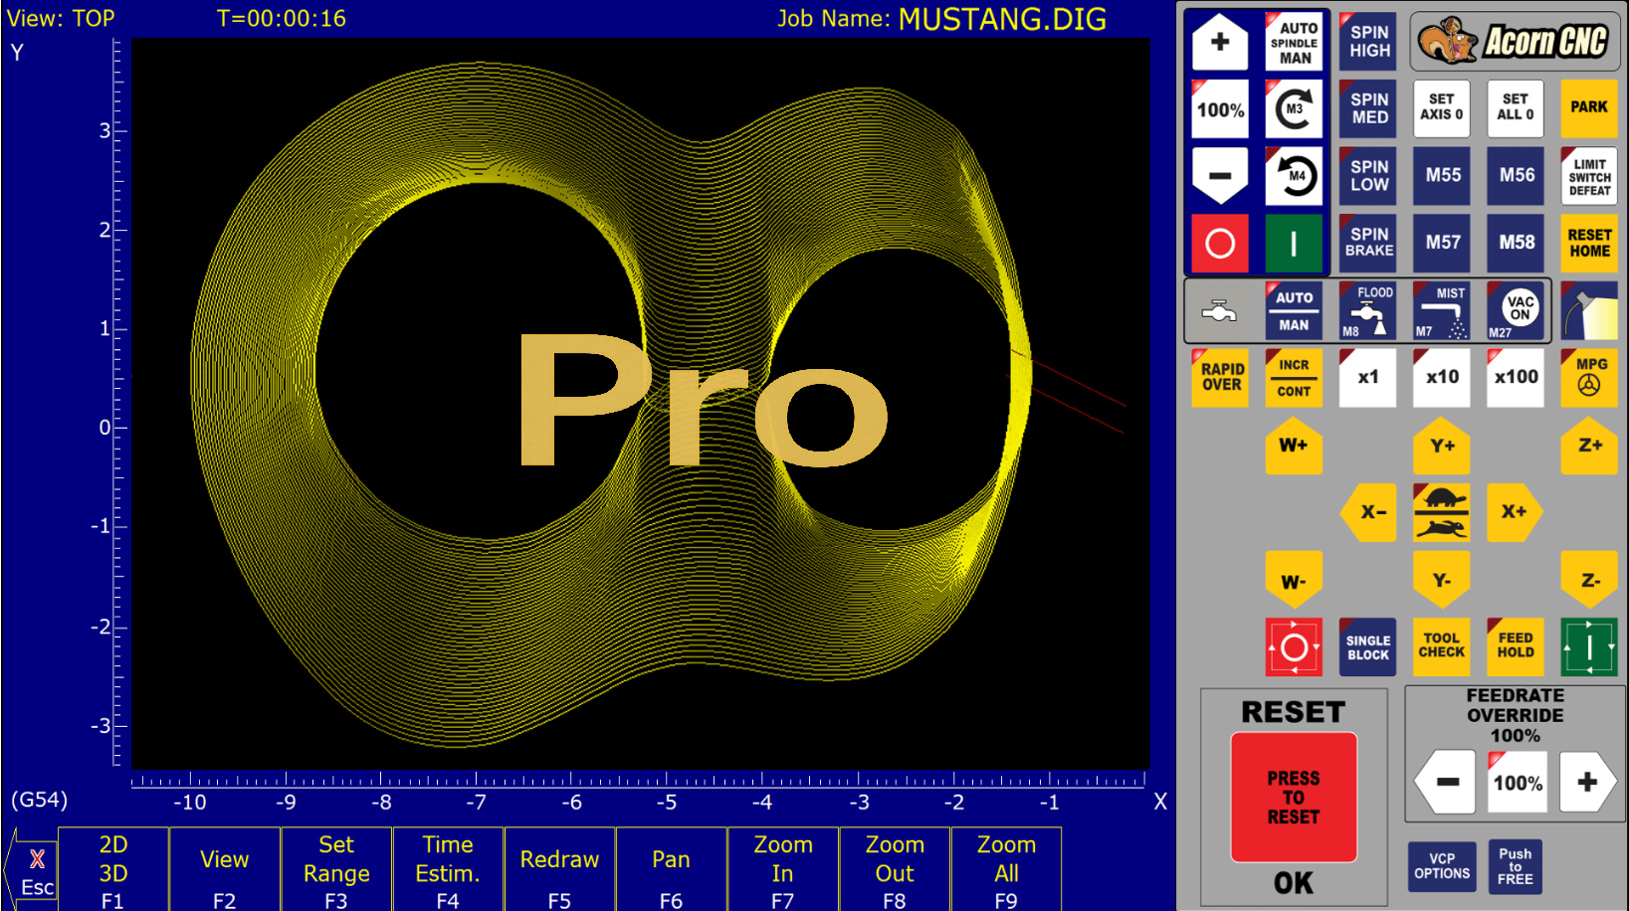This screenshot has width=1629, height=911.
Task: Open the VCP Options
Action: [x=1441, y=865]
